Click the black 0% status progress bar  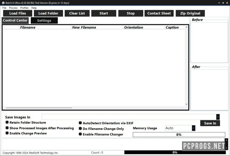[x=175, y=152]
